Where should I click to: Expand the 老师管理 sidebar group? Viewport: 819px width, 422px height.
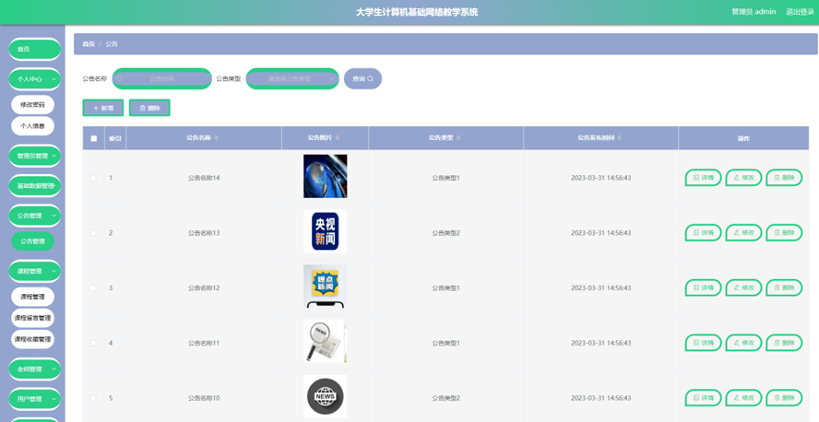point(34,369)
